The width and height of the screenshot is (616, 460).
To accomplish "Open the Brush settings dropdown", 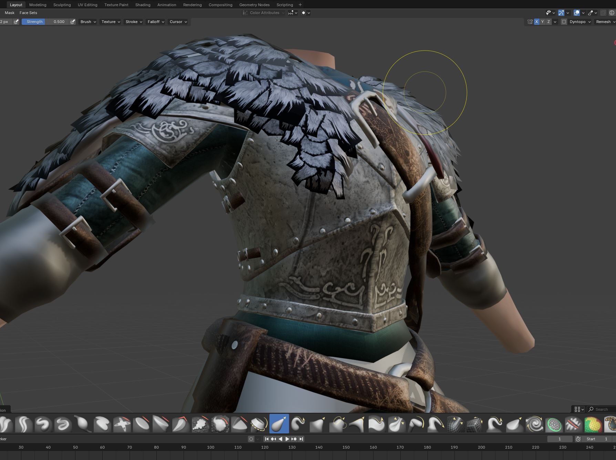I will click(88, 22).
